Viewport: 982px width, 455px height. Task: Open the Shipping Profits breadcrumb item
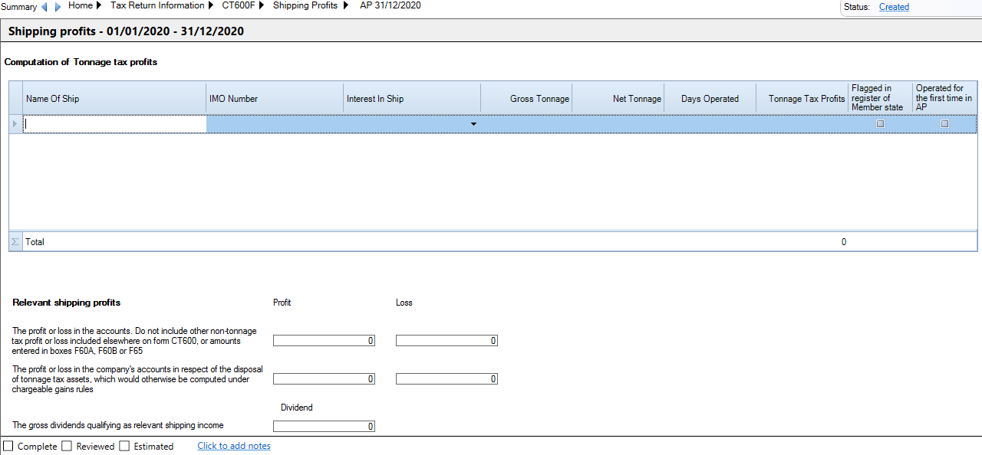(305, 5)
